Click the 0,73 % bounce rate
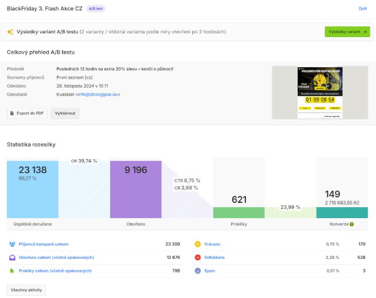This screenshot has width=376, height=298. click(x=333, y=244)
